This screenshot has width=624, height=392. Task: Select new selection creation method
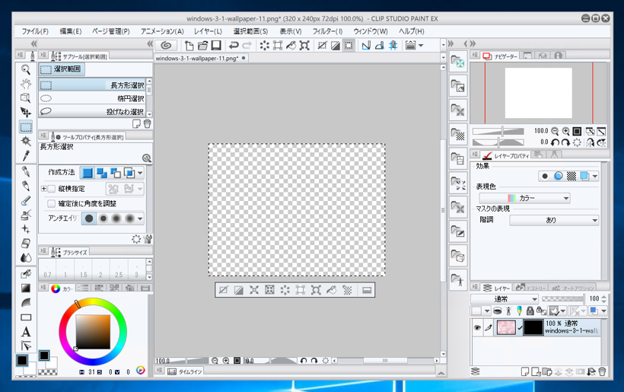[88, 173]
